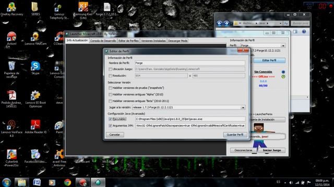This screenshot has width=334, height=187.
Task: Open the OneKey Recovery desktop icon
Action: tap(11, 9)
